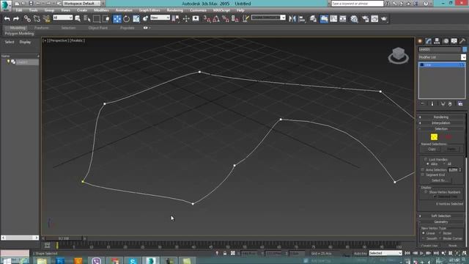Image resolution: width=469 pixels, height=264 pixels.
Task: Open the Rendering menu
Action: 175,10
